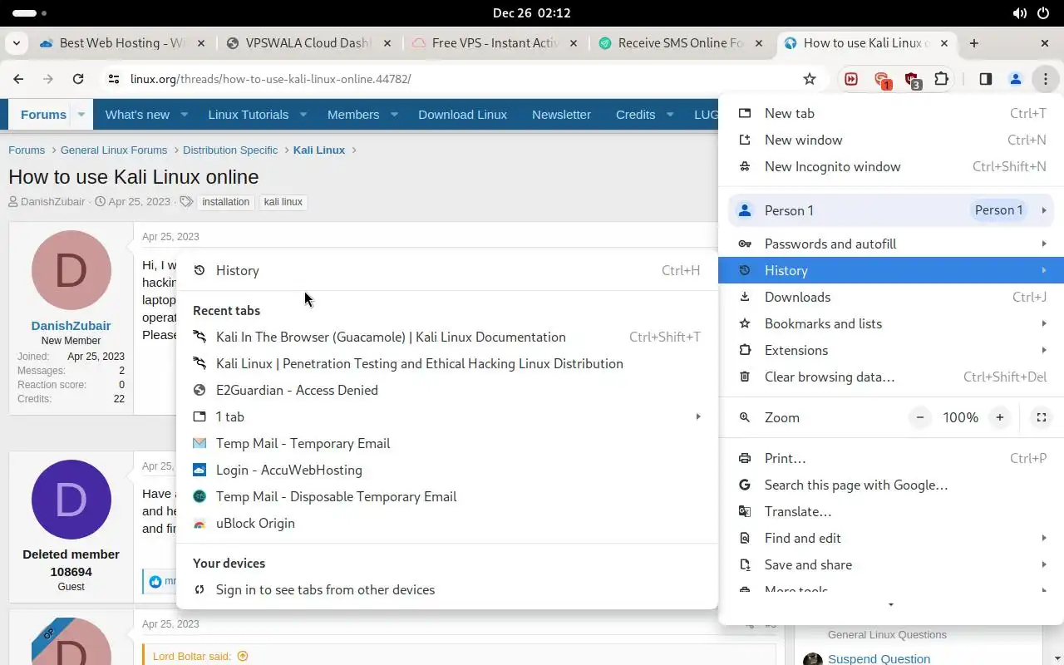Switch to VPSWALA Cloud Dashboard tab
This screenshot has width=1064, height=665.
click(x=308, y=43)
